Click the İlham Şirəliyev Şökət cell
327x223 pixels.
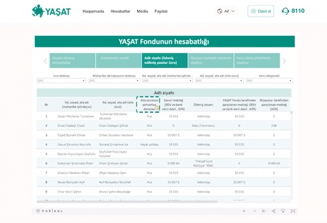pyautogui.click(x=113, y=164)
